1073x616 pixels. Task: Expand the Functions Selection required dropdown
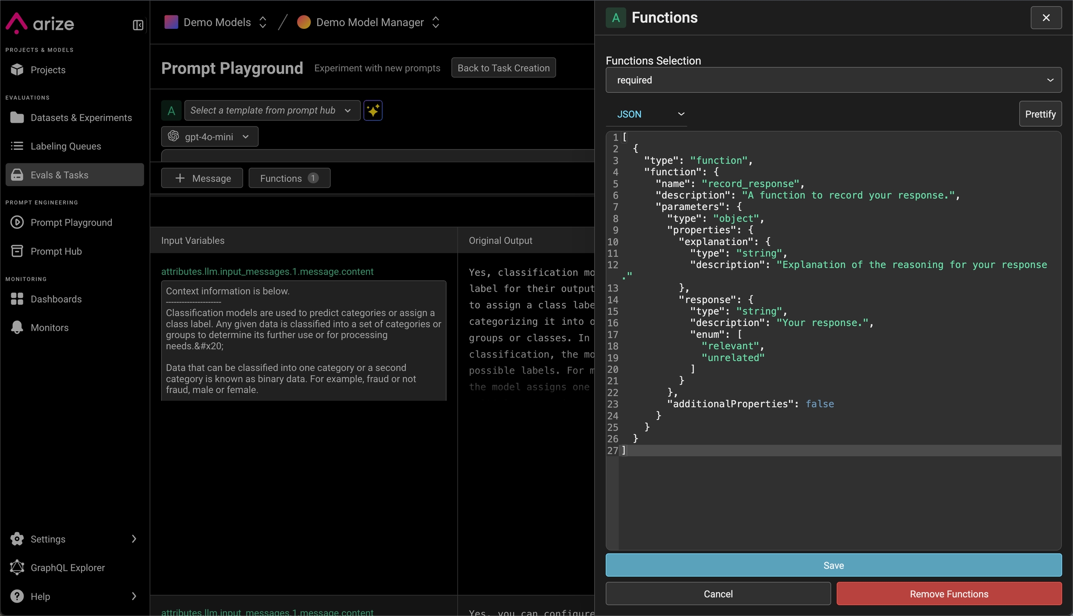click(833, 80)
